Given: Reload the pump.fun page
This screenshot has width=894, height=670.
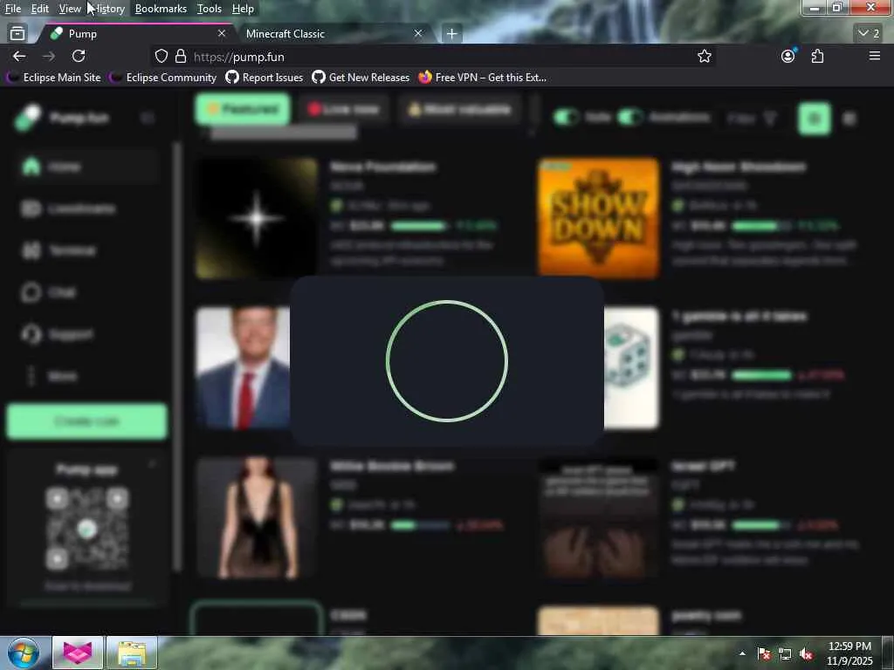Looking at the screenshot, I should click(79, 56).
